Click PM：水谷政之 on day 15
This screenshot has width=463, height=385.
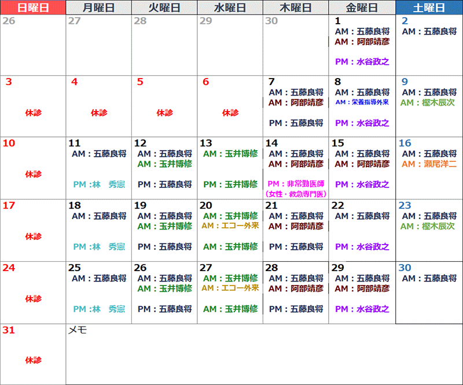(x=362, y=184)
